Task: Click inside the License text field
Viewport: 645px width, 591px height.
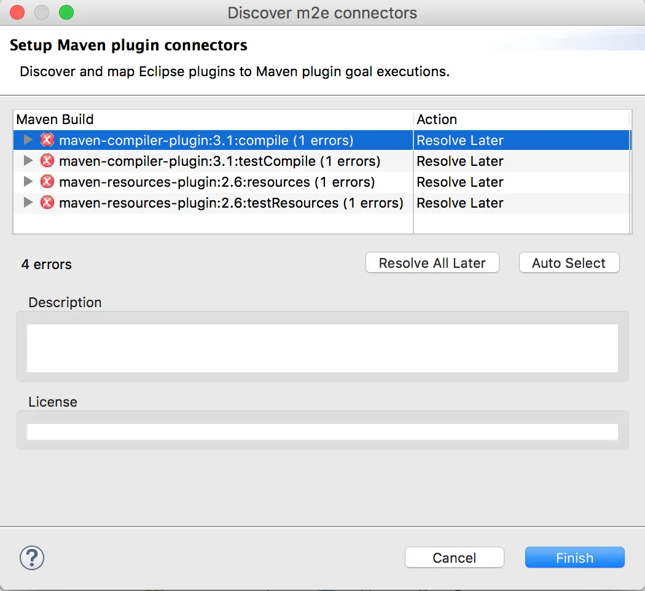Action: [322, 431]
